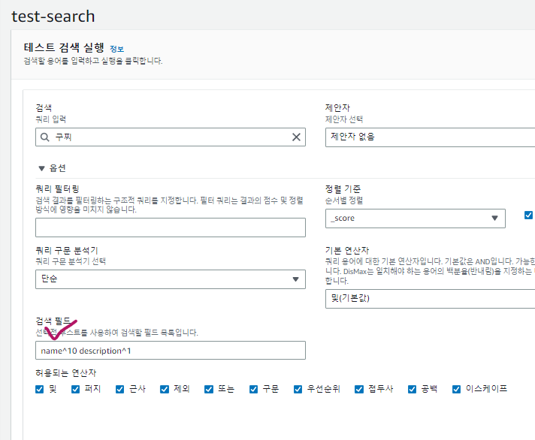This screenshot has width=535, height=440.
Task: Click the 검색 필드 input box
Action: tap(171, 351)
